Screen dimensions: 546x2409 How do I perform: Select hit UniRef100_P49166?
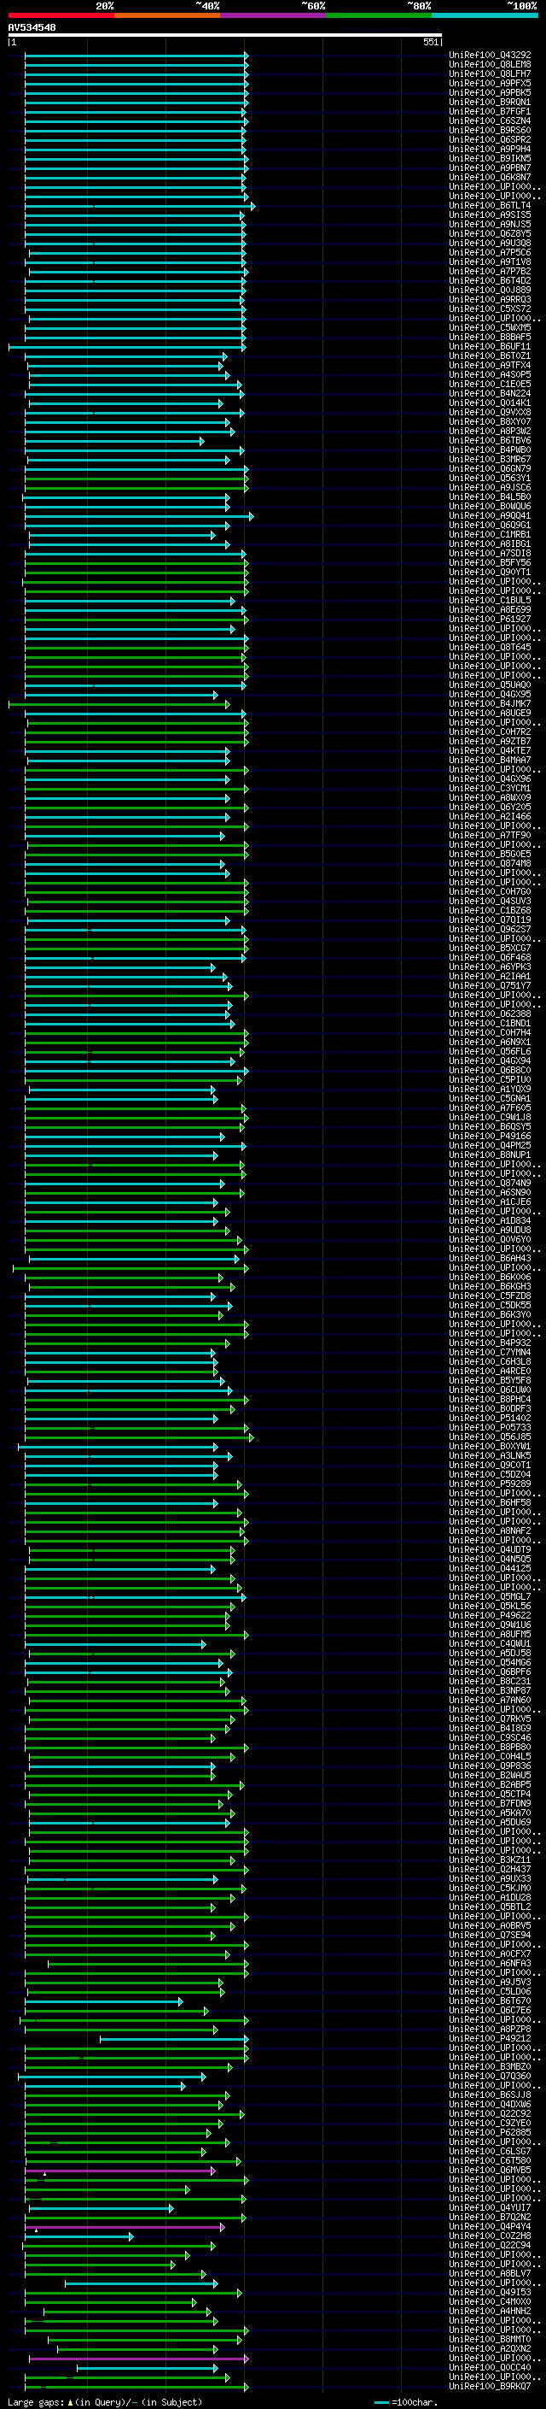490,1137
